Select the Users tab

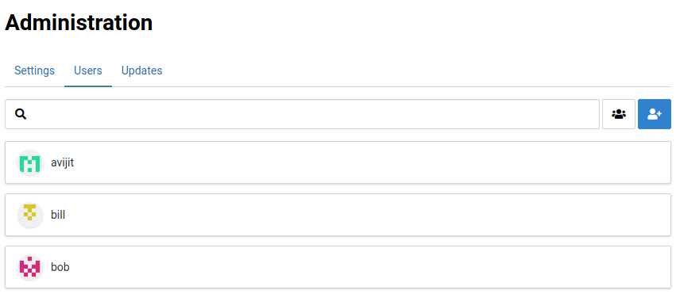click(x=88, y=71)
